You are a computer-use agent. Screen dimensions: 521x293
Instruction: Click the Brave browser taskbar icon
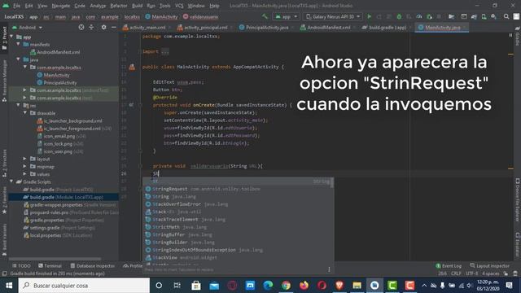[x=339, y=286]
